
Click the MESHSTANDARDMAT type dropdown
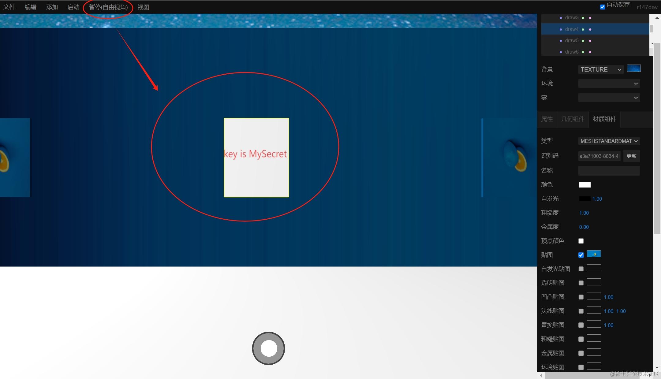[x=609, y=141]
